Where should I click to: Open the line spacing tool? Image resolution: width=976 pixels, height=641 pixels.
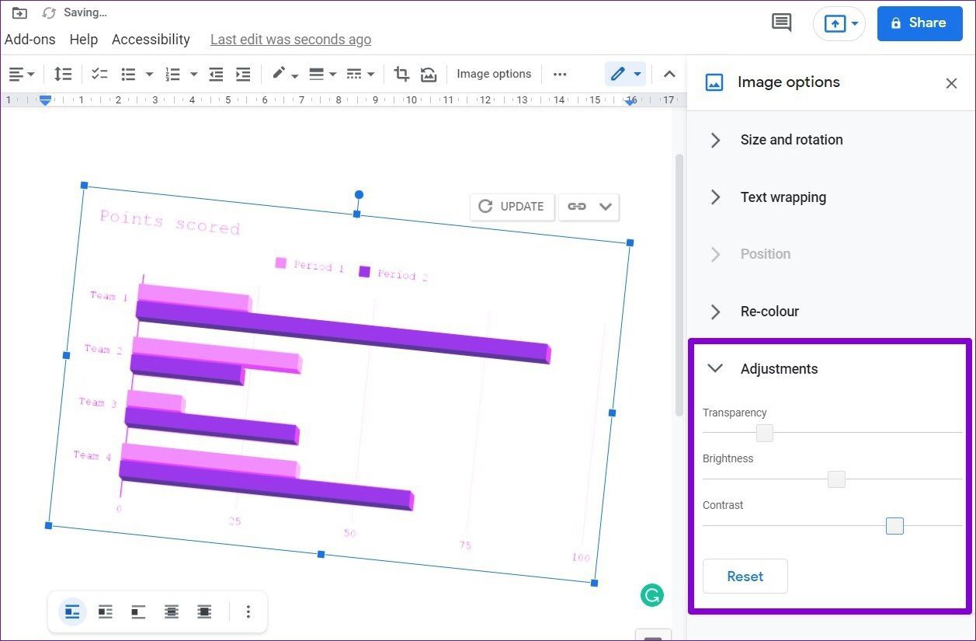[63, 74]
